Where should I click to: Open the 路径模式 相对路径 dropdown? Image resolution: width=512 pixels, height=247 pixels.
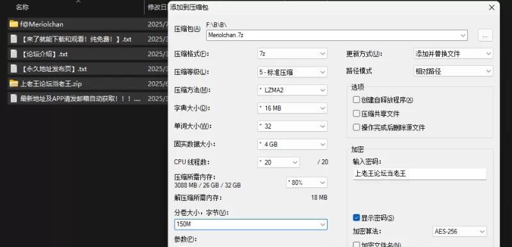tap(453, 71)
